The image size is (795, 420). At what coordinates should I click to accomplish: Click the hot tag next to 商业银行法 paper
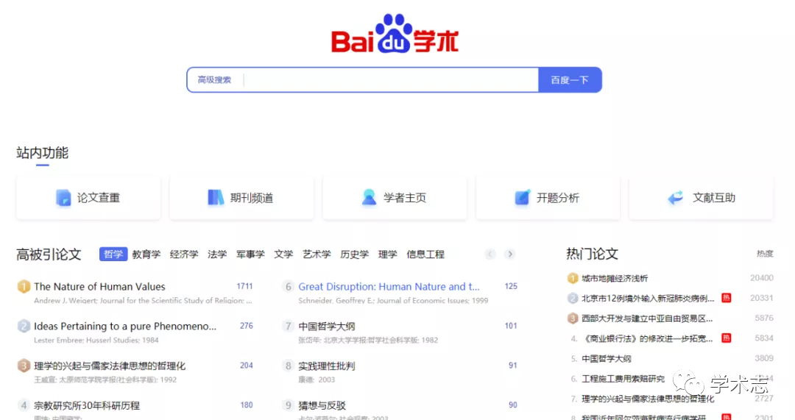(726, 338)
